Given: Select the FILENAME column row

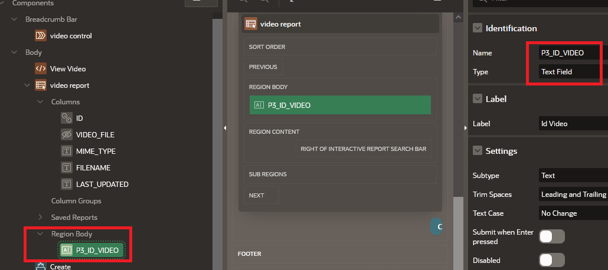Looking at the screenshot, I should point(93,168).
